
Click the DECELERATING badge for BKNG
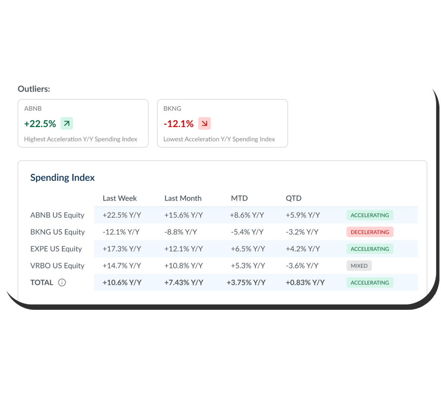(x=370, y=232)
